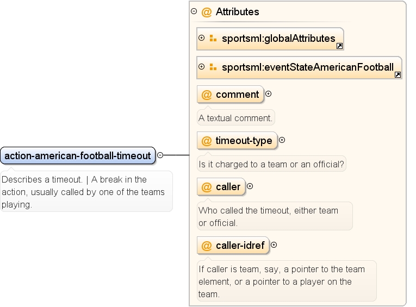Screen dimensions: 416x307
Task: Click the 'A textual comment.' annotation
Action: click(x=235, y=118)
